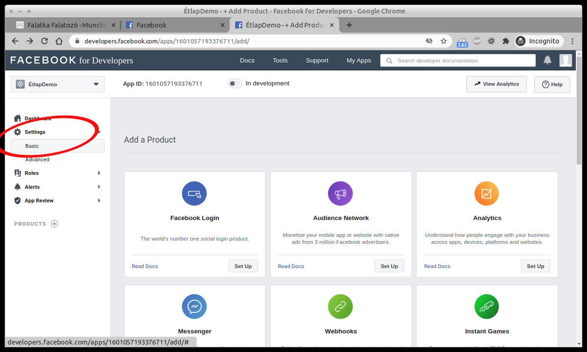Open notifications bell in header
587x352 pixels.
pos(547,60)
